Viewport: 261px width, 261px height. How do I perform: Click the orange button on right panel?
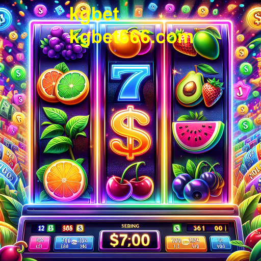pyautogui.click(x=186, y=243)
